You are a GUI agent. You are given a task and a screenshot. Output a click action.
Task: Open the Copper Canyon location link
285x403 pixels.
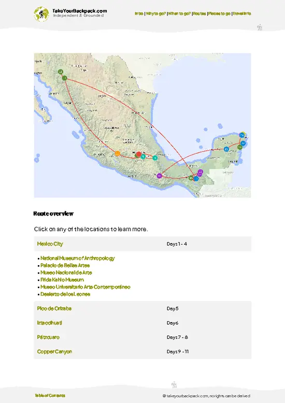54,352
